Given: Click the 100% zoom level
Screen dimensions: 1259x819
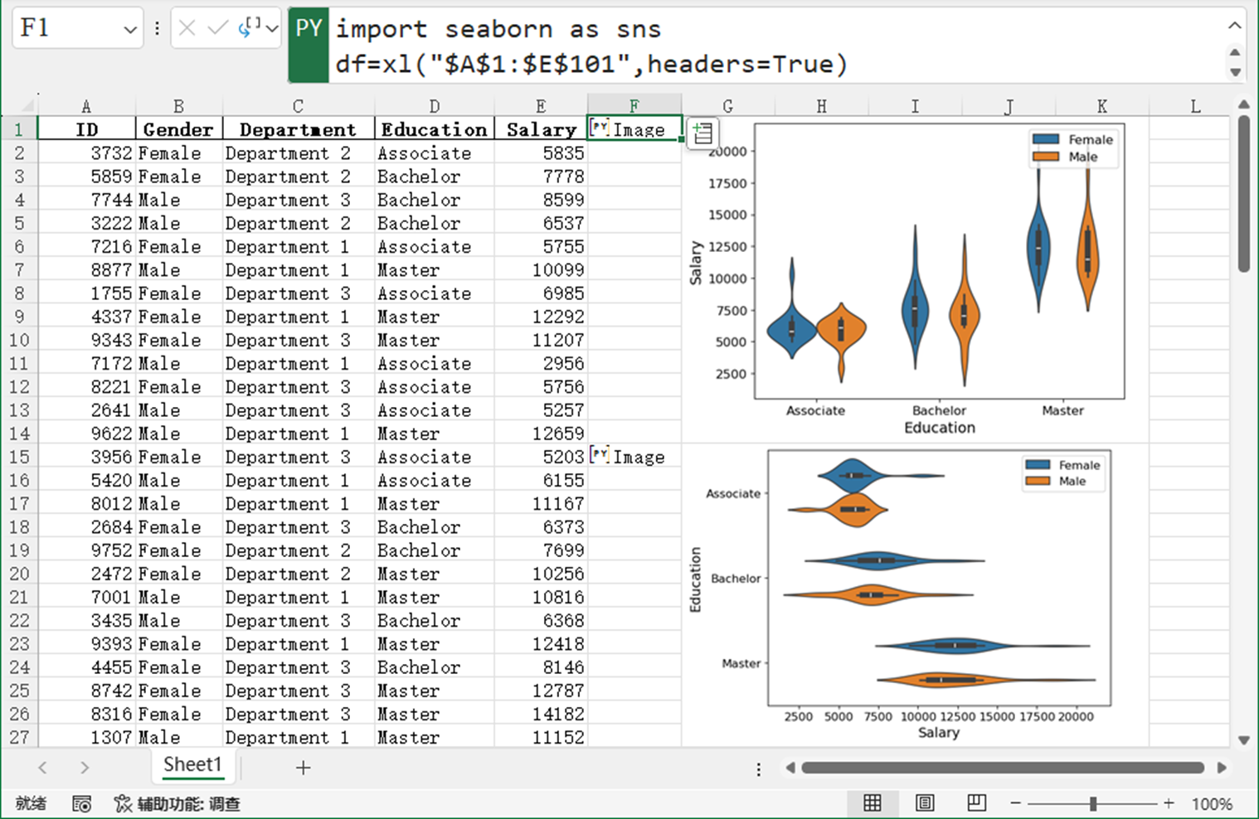Looking at the screenshot, I should click(1212, 803).
